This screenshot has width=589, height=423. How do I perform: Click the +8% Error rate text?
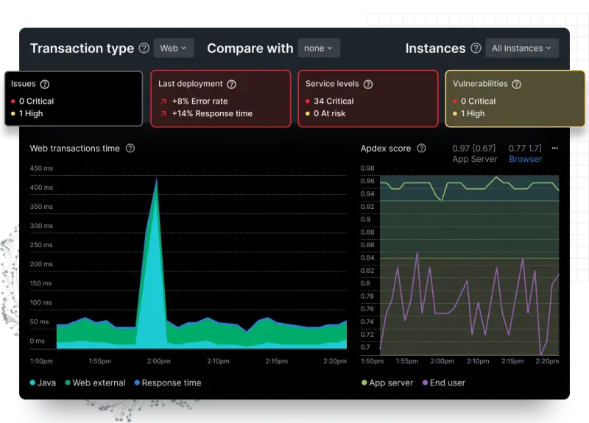(x=200, y=102)
